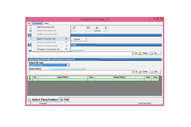
Task: Expand the input file path dropdown
Action: point(133,53)
